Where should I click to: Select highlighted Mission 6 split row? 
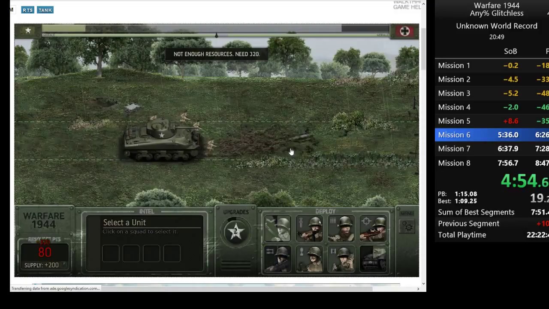(492, 135)
